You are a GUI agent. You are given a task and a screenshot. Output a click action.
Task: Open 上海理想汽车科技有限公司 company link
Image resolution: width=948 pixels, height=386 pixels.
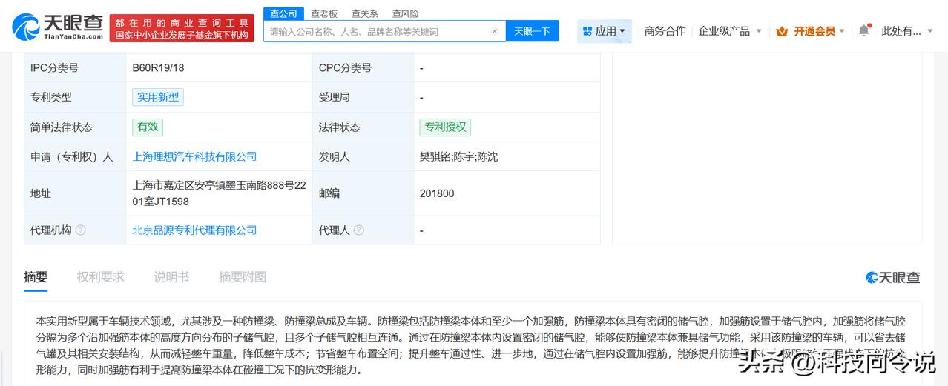194,156
